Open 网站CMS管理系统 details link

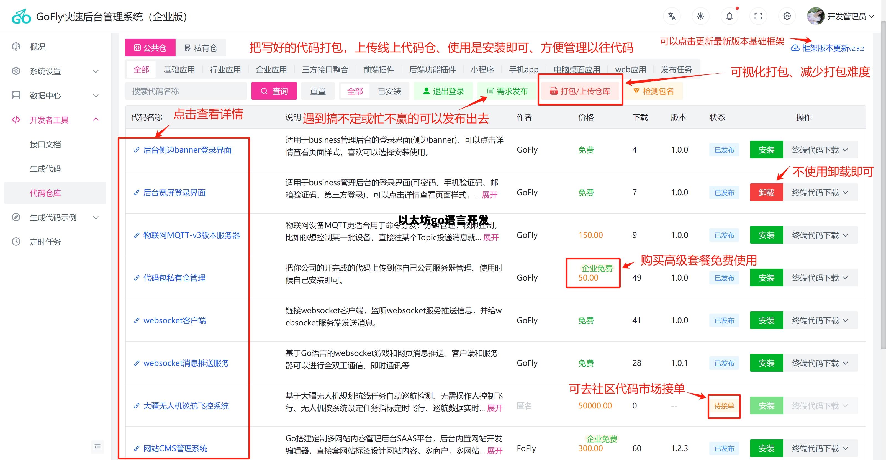pos(175,448)
